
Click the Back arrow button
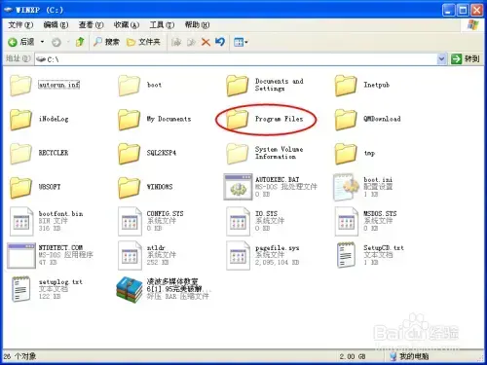[21, 42]
